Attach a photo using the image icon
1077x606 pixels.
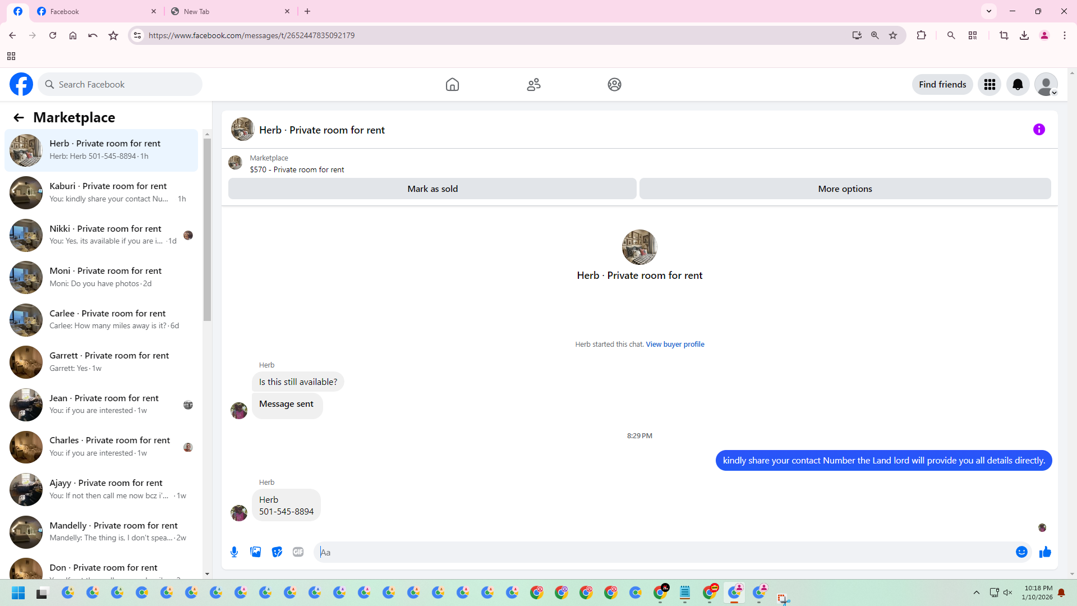[x=256, y=552]
